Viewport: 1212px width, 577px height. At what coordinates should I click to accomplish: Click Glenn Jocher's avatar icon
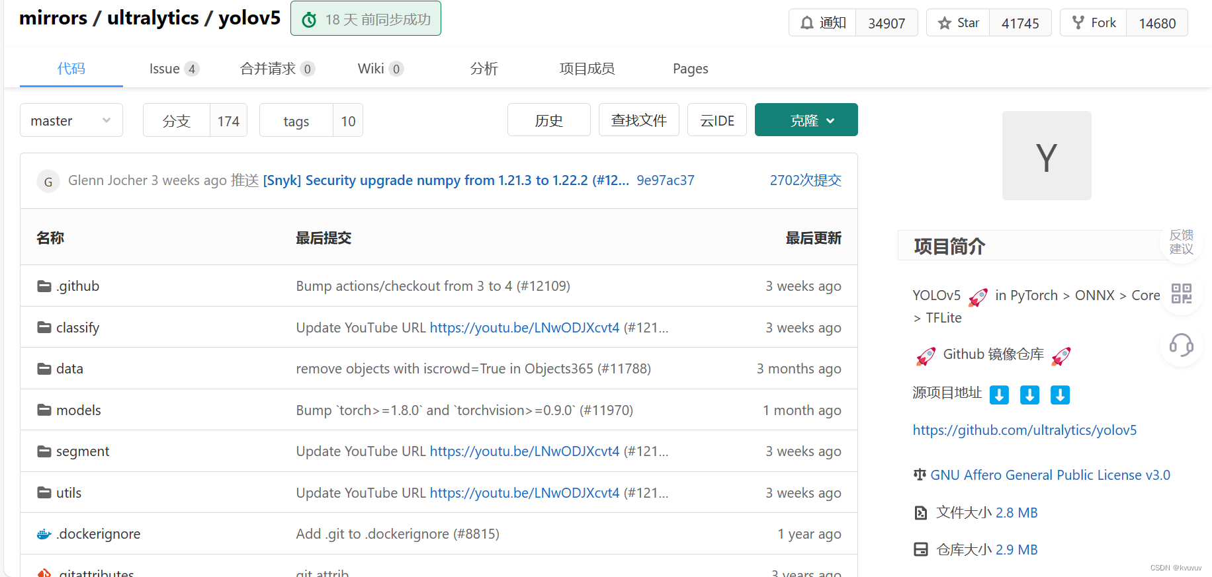[48, 181]
